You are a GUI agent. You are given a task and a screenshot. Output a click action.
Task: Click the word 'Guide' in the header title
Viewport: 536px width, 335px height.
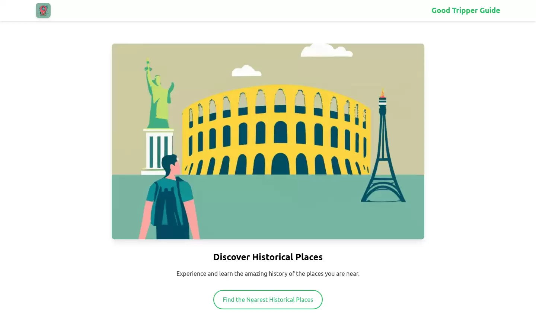tap(490, 10)
